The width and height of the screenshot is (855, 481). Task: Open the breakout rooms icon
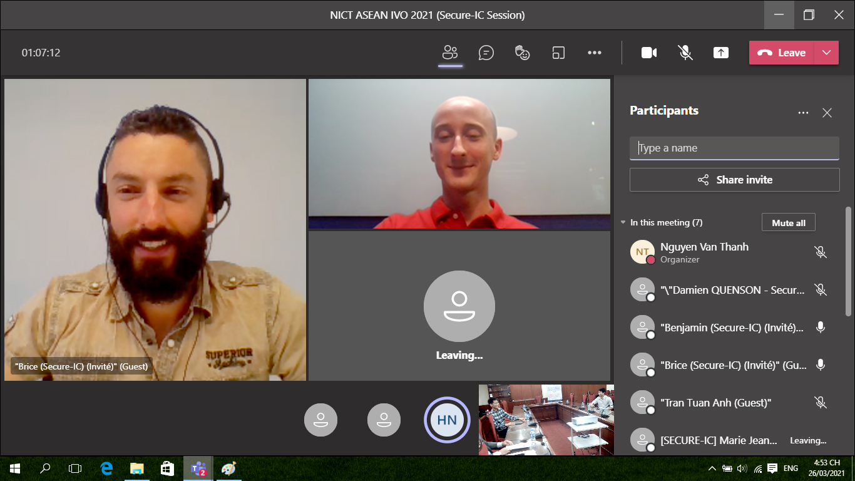click(x=558, y=53)
